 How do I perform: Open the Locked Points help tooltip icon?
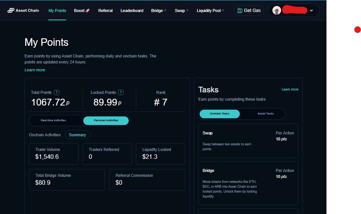pos(121,92)
